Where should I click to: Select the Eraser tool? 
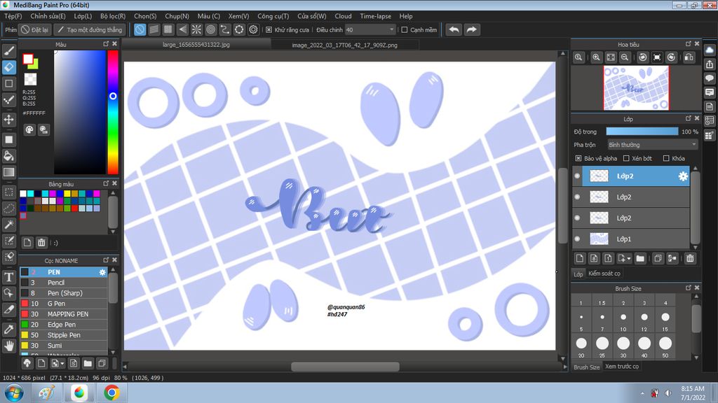click(9, 67)
